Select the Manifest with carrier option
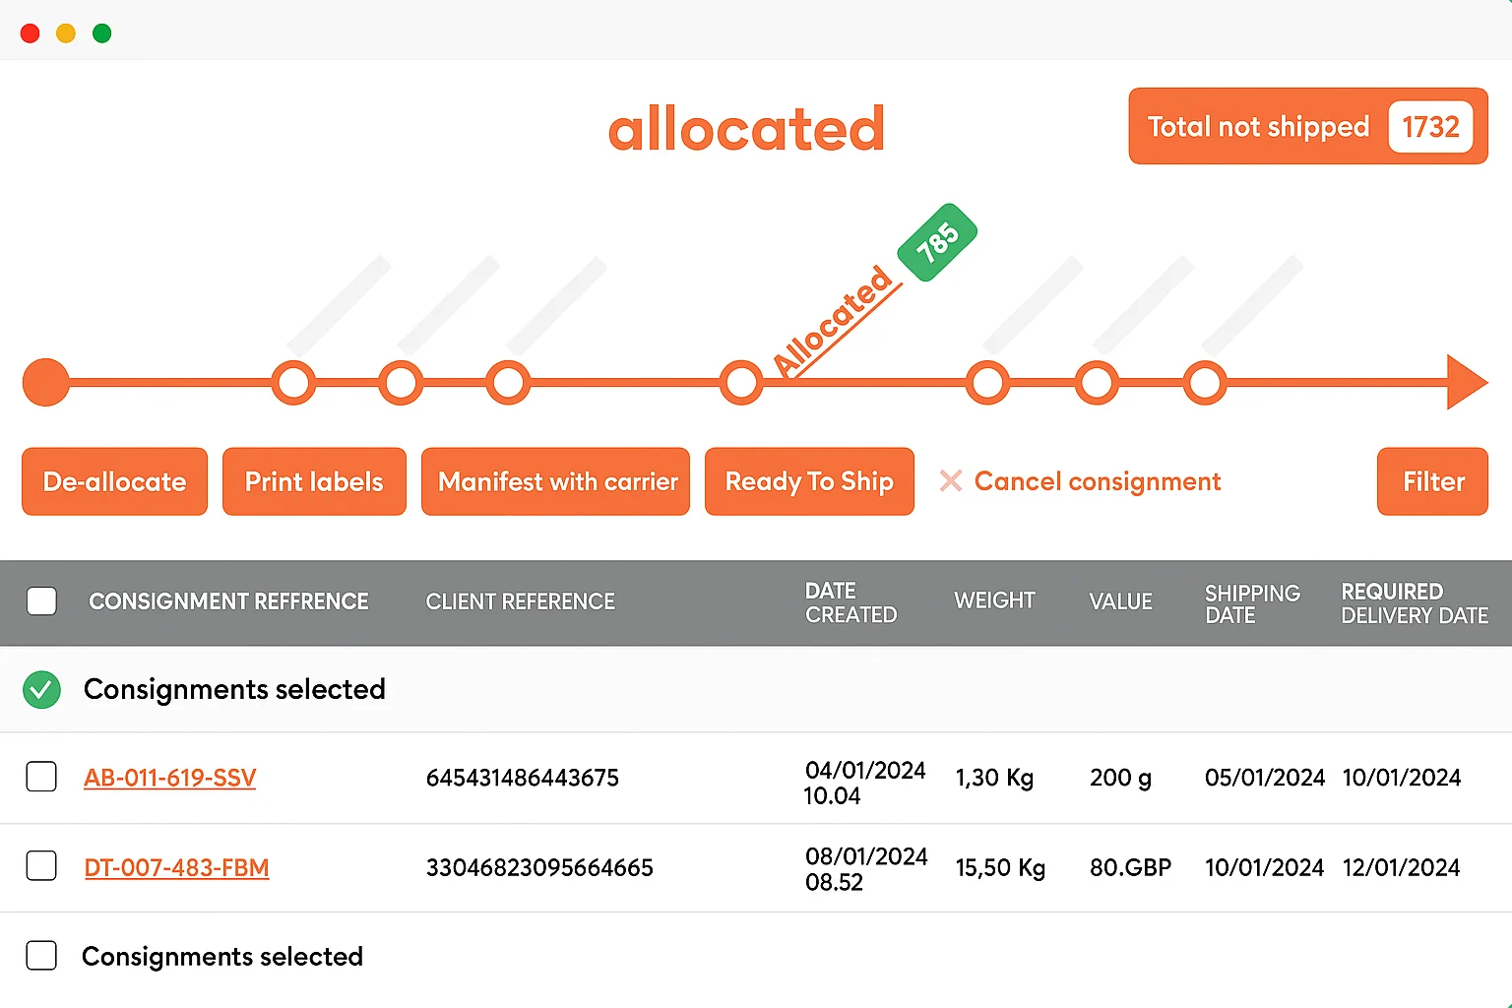 click(x=555, y=481)
